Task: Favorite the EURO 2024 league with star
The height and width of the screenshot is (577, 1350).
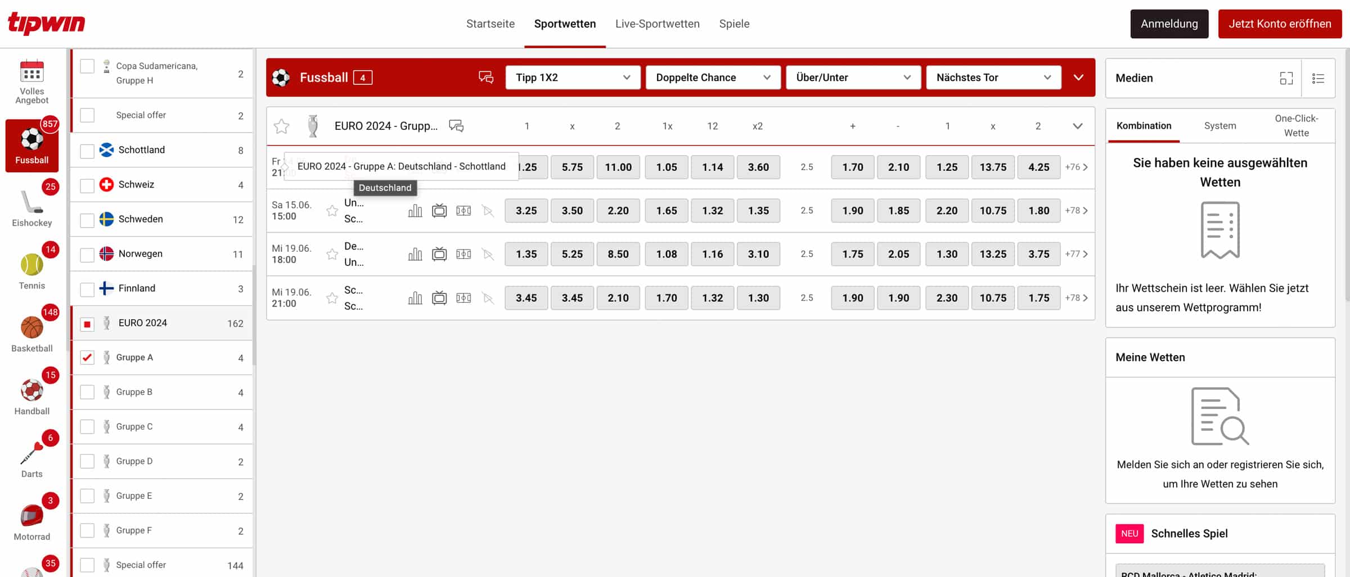Action: pos(281,126)
